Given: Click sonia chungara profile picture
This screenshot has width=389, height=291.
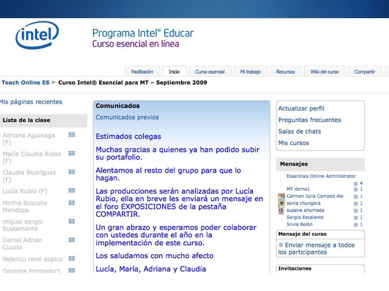Looking at the screenshot, I should point(281,204).
